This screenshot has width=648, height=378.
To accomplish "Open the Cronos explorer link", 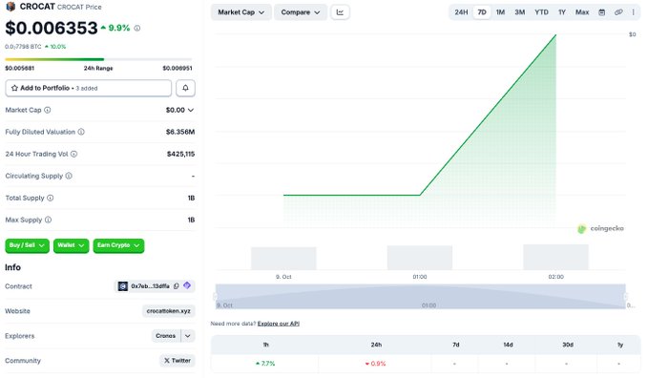I will (x=166, y=336).
